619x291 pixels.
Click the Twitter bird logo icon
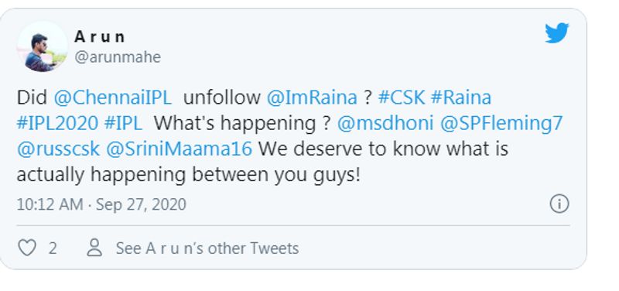pyautogui.click(x=556, y=33)
